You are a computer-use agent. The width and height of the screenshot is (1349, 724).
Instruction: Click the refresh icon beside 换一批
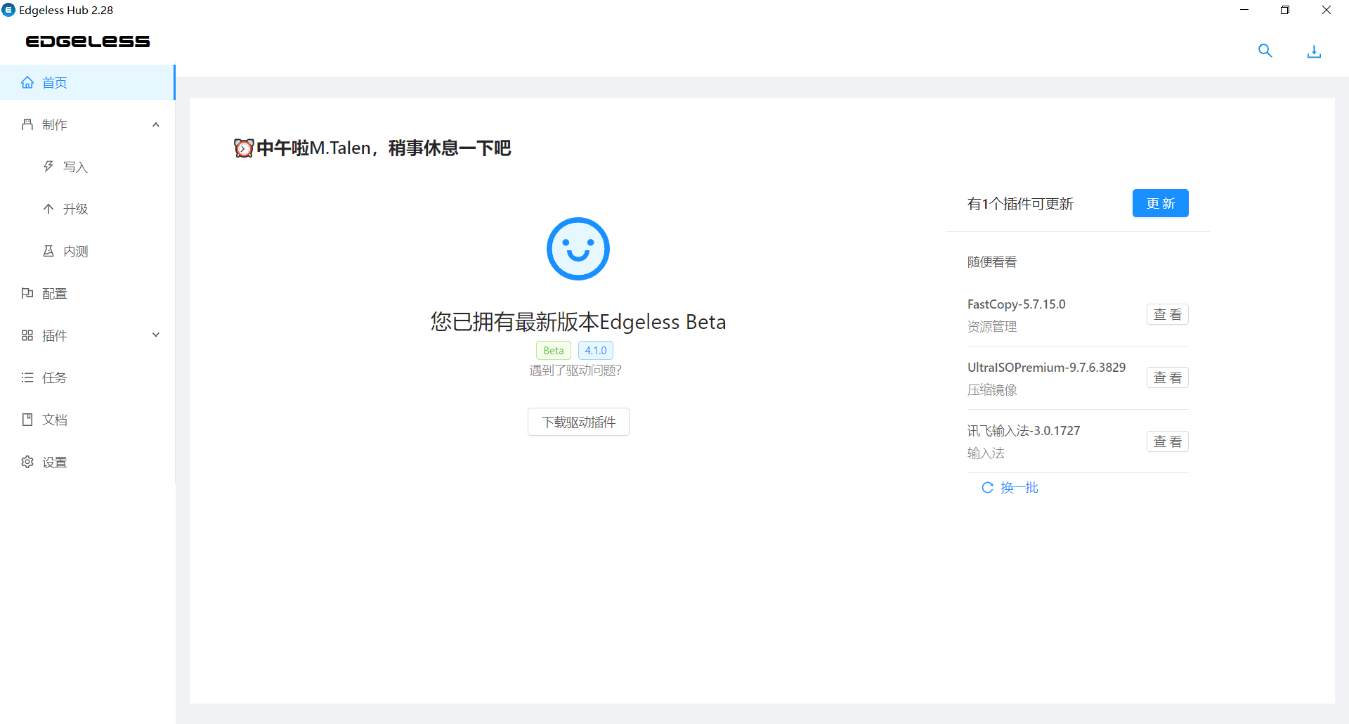tap(987, 488)
